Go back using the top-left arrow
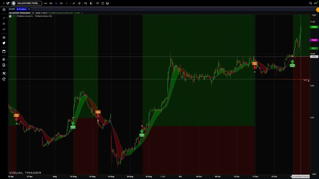This screenshot has height=179, width=319. 3,3
